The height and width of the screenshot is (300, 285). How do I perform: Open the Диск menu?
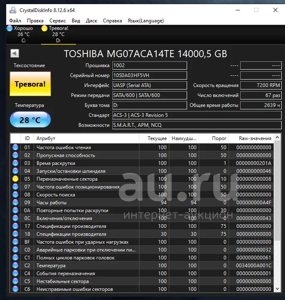click(91, 21)
